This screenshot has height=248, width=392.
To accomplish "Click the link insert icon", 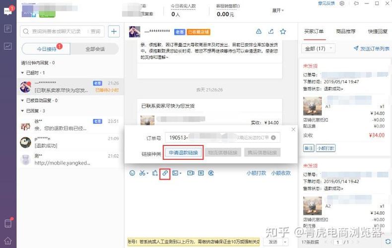I will [x=165, y=173].
